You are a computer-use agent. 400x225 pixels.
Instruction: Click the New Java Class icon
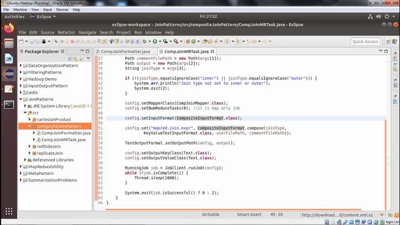pyautogui.click(x=193, y=41)
